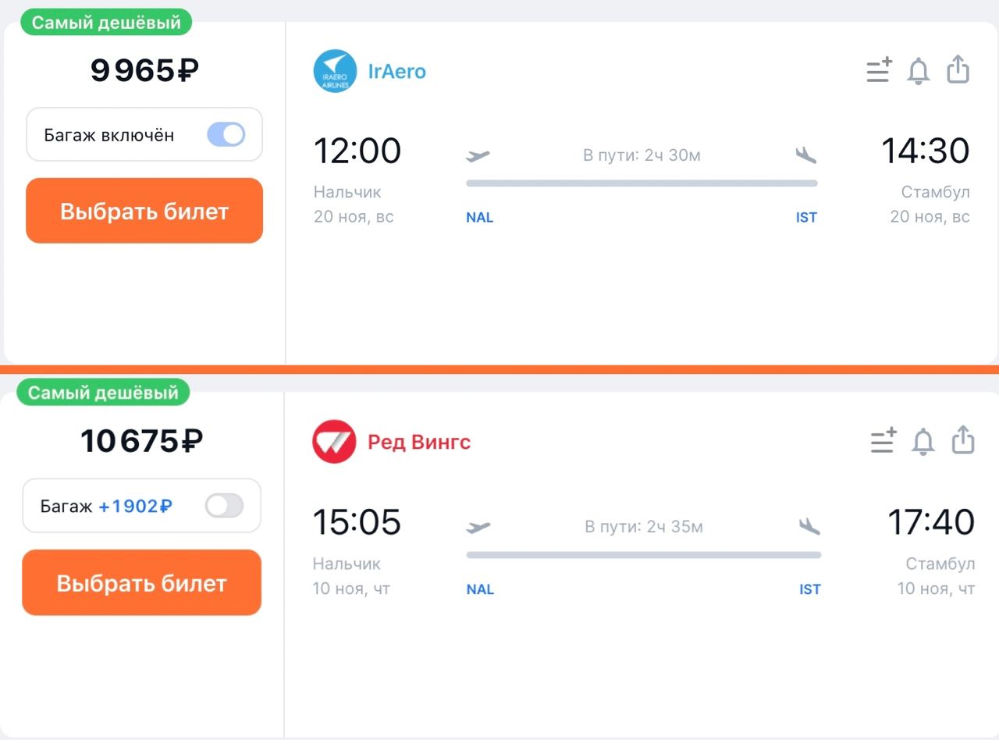
Task: Click the NAL airport code on IrAero flight
Action: tap(479, 218)
